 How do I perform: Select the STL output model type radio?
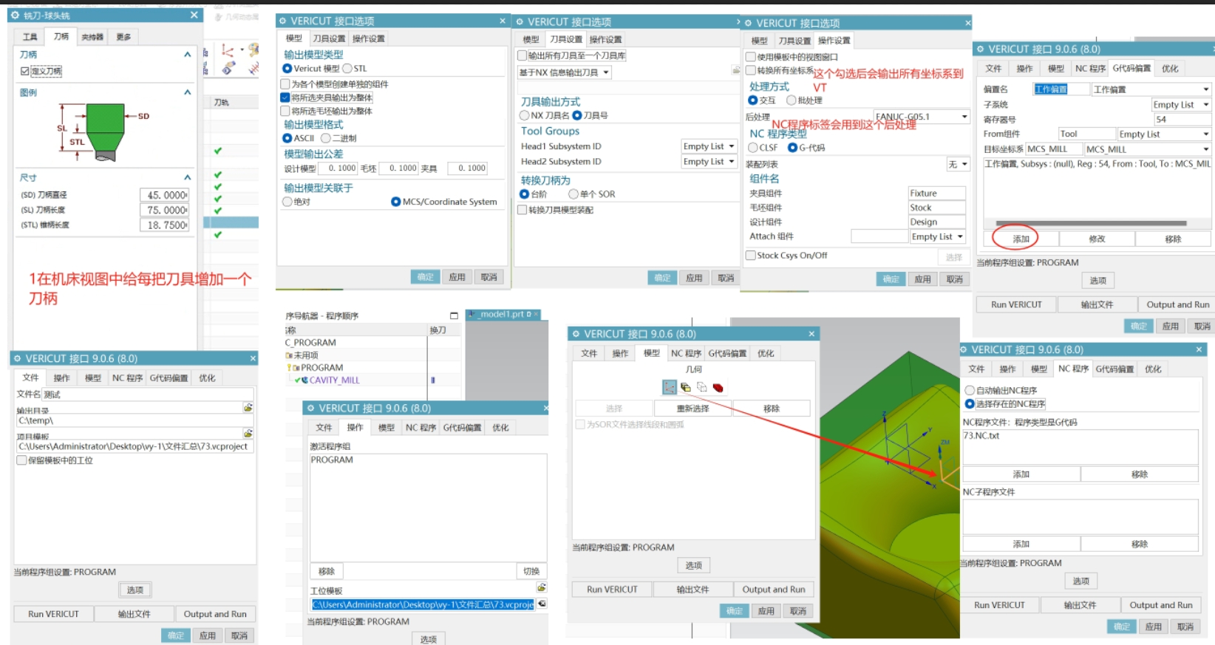[347, 69]
